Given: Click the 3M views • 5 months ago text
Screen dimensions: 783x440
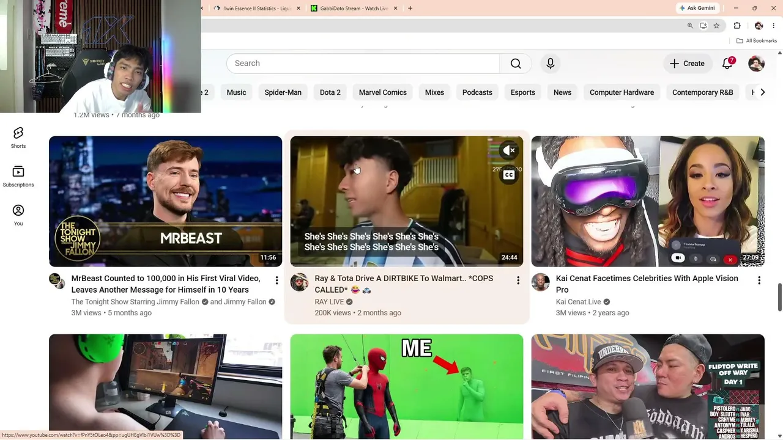Looking at the screenshot, I should click(111, 313).
